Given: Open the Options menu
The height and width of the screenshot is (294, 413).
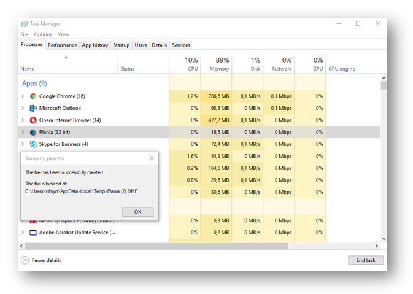Looking at the screenshot, I should pyautogui.click(x=43, y=34).
